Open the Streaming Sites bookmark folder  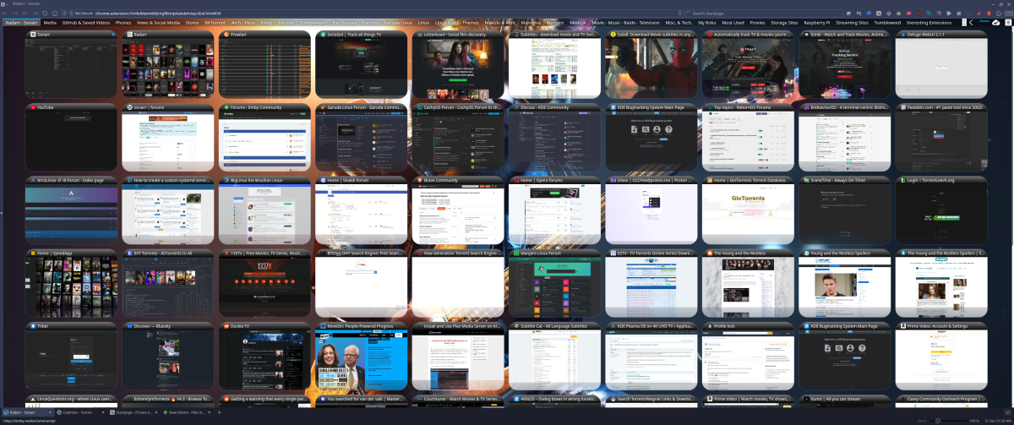(x=852, y=23)
